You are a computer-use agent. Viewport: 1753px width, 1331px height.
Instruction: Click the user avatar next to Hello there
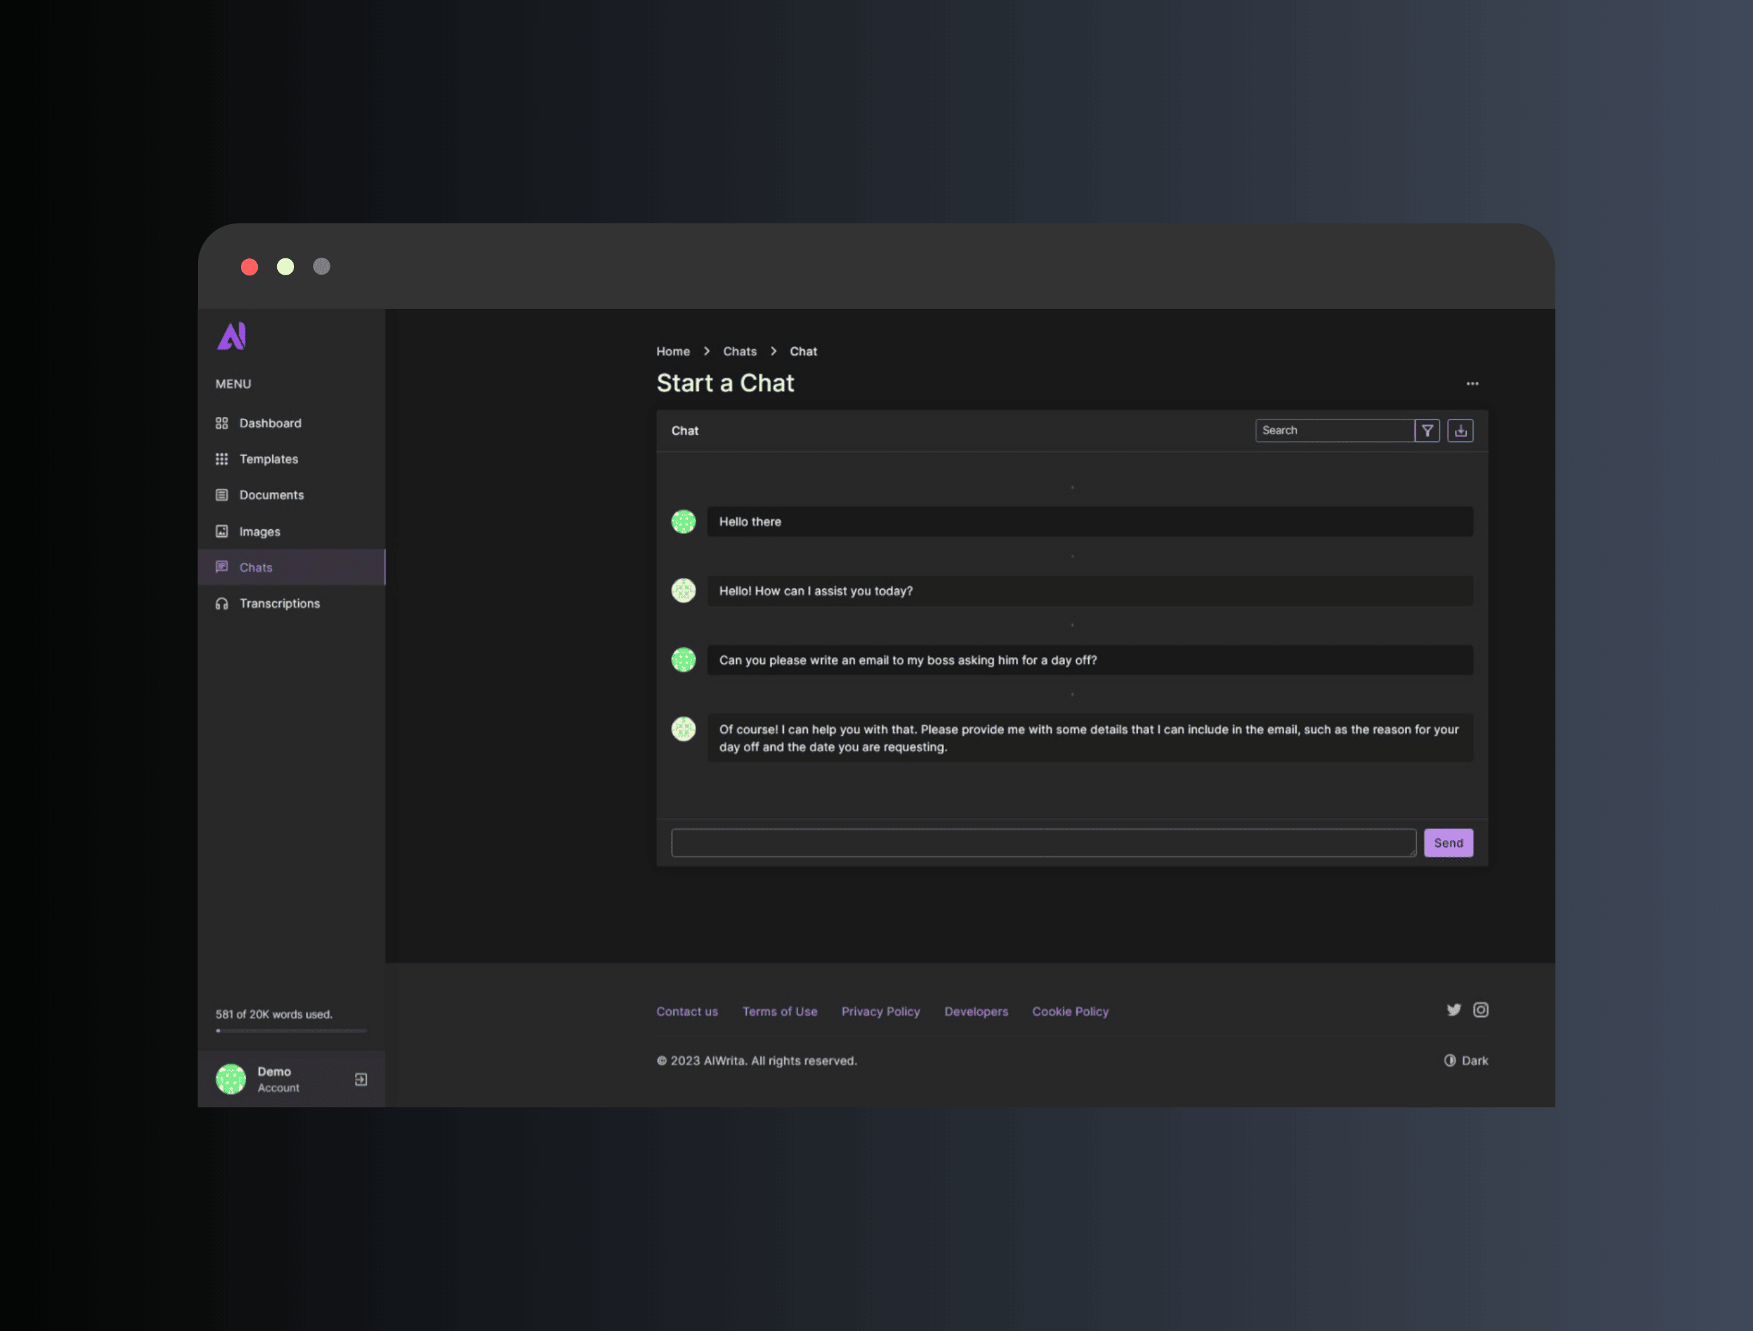[683, 521]
